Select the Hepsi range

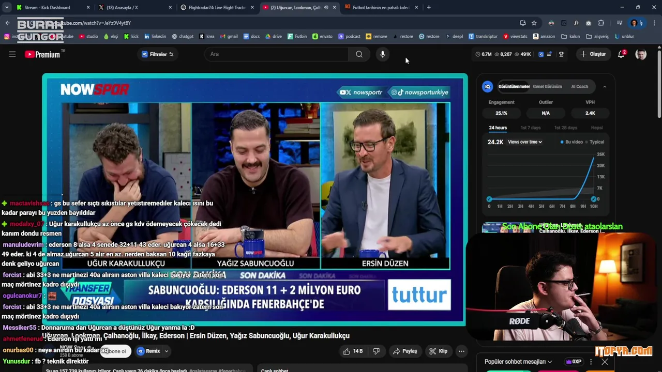click(x=597, y=128)
